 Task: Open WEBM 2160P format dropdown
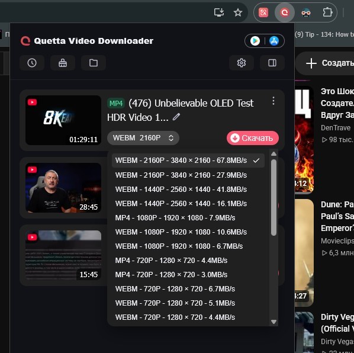click(x=143, y=138)
